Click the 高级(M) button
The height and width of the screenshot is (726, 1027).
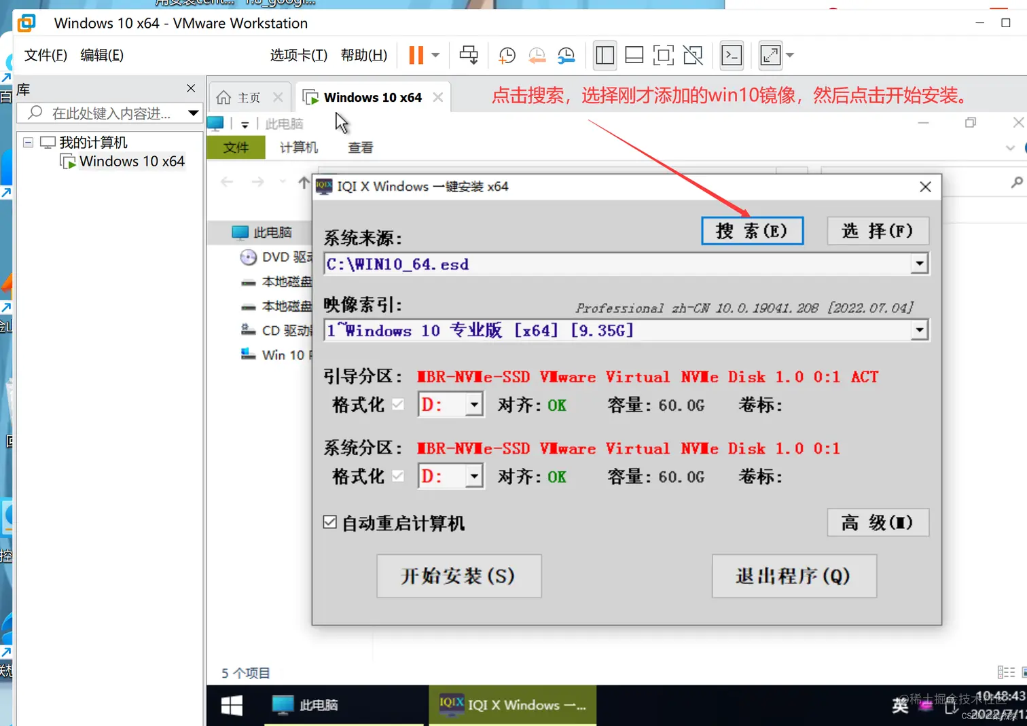878,522
